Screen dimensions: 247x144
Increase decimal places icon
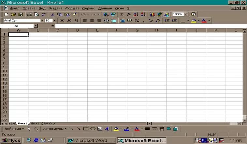click(x=151, y=21)
